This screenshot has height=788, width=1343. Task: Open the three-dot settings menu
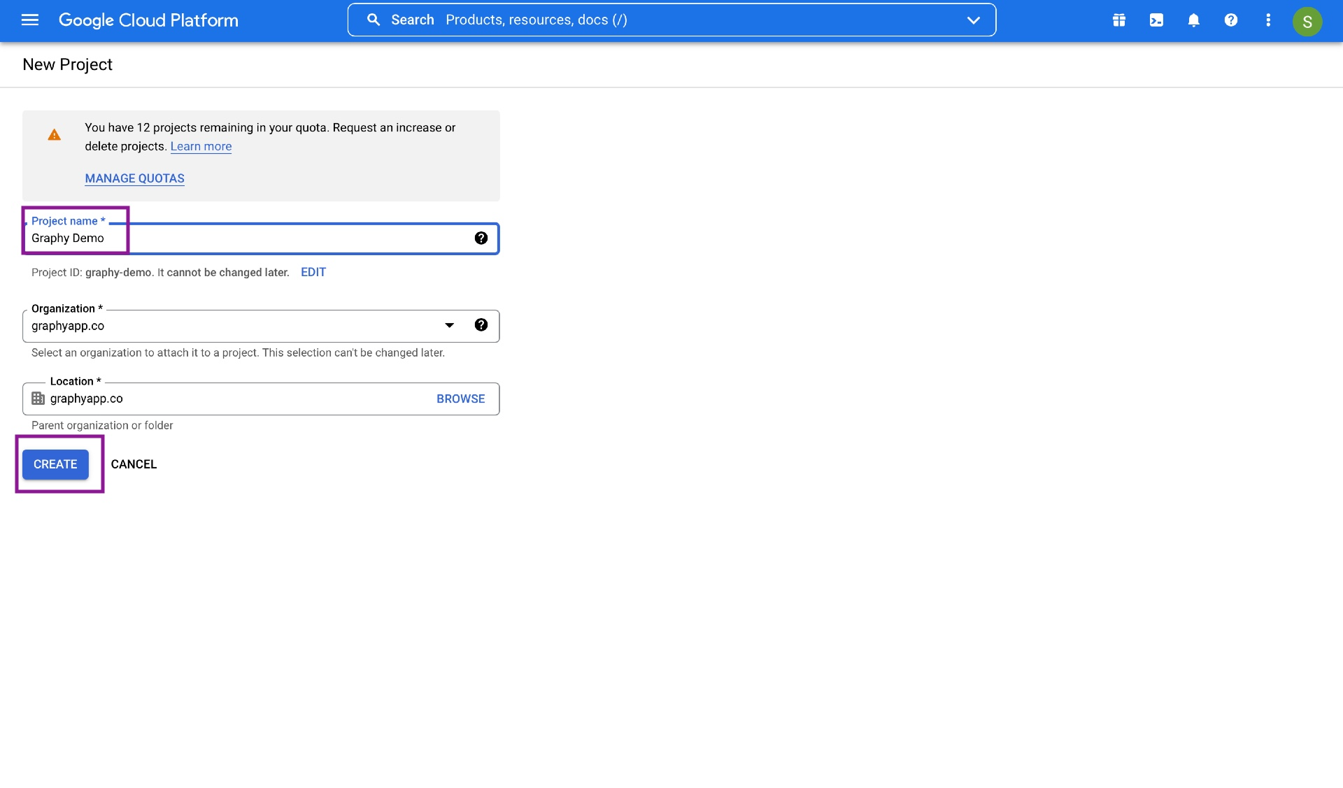1267,20
